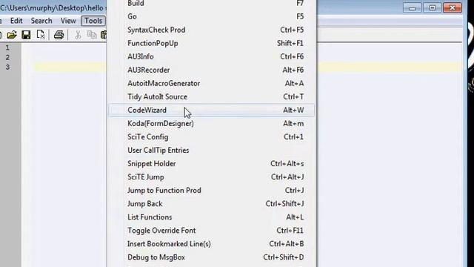Click the Close document icon in toolbar

(41, 35)
